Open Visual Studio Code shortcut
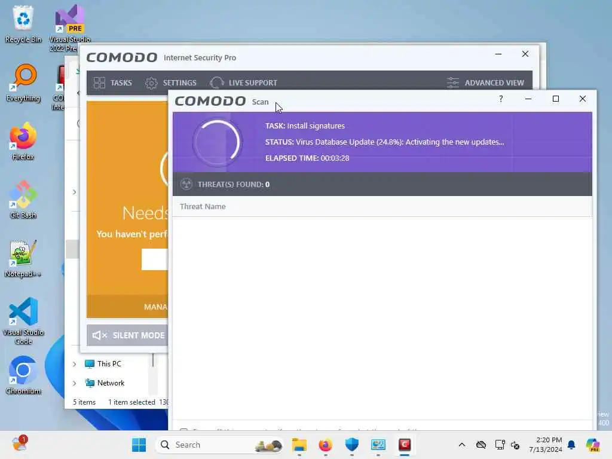The width and height of the screenshot is (612, 459). click(23, 321)
